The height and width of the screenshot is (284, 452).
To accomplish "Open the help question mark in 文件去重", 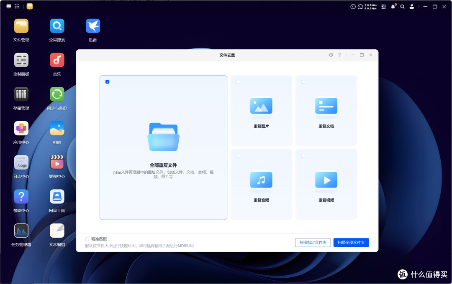I will coord(339,55).
